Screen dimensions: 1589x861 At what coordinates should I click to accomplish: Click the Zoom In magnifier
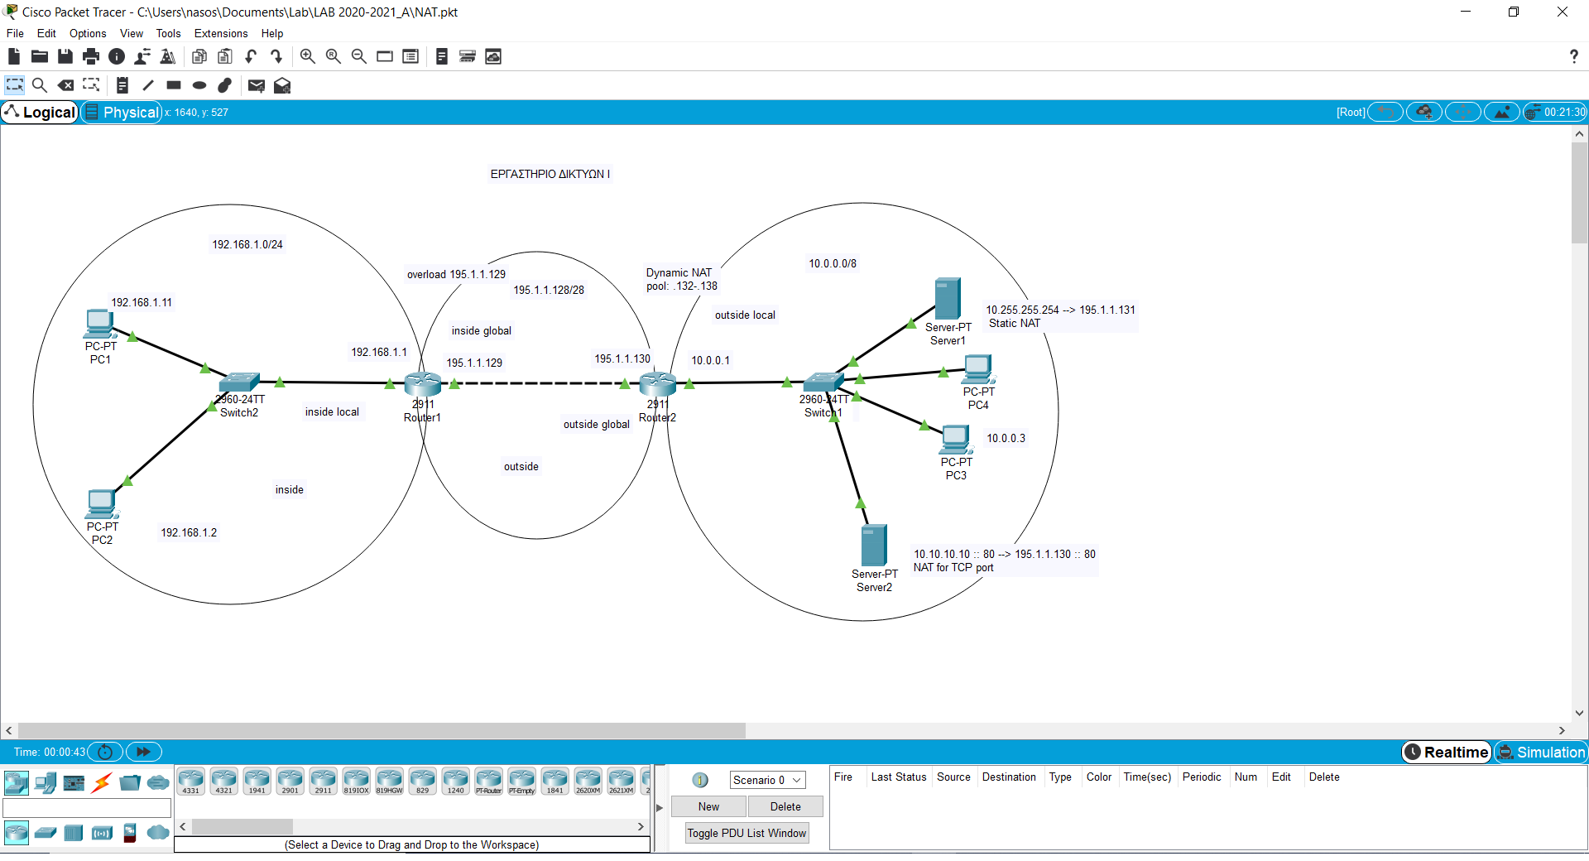(x=307, y=56)
